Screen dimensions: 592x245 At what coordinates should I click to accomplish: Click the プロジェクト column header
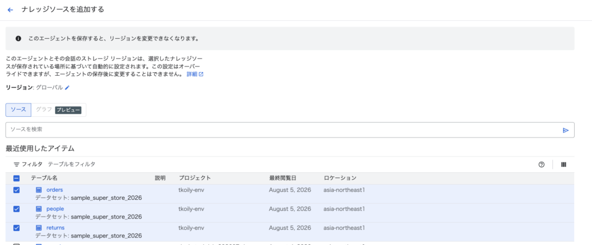pyautogui.click(x=194, y=178)
